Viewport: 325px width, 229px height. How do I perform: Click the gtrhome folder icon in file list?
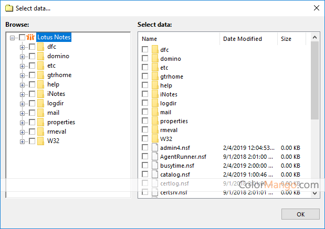[x=155, y=77]
